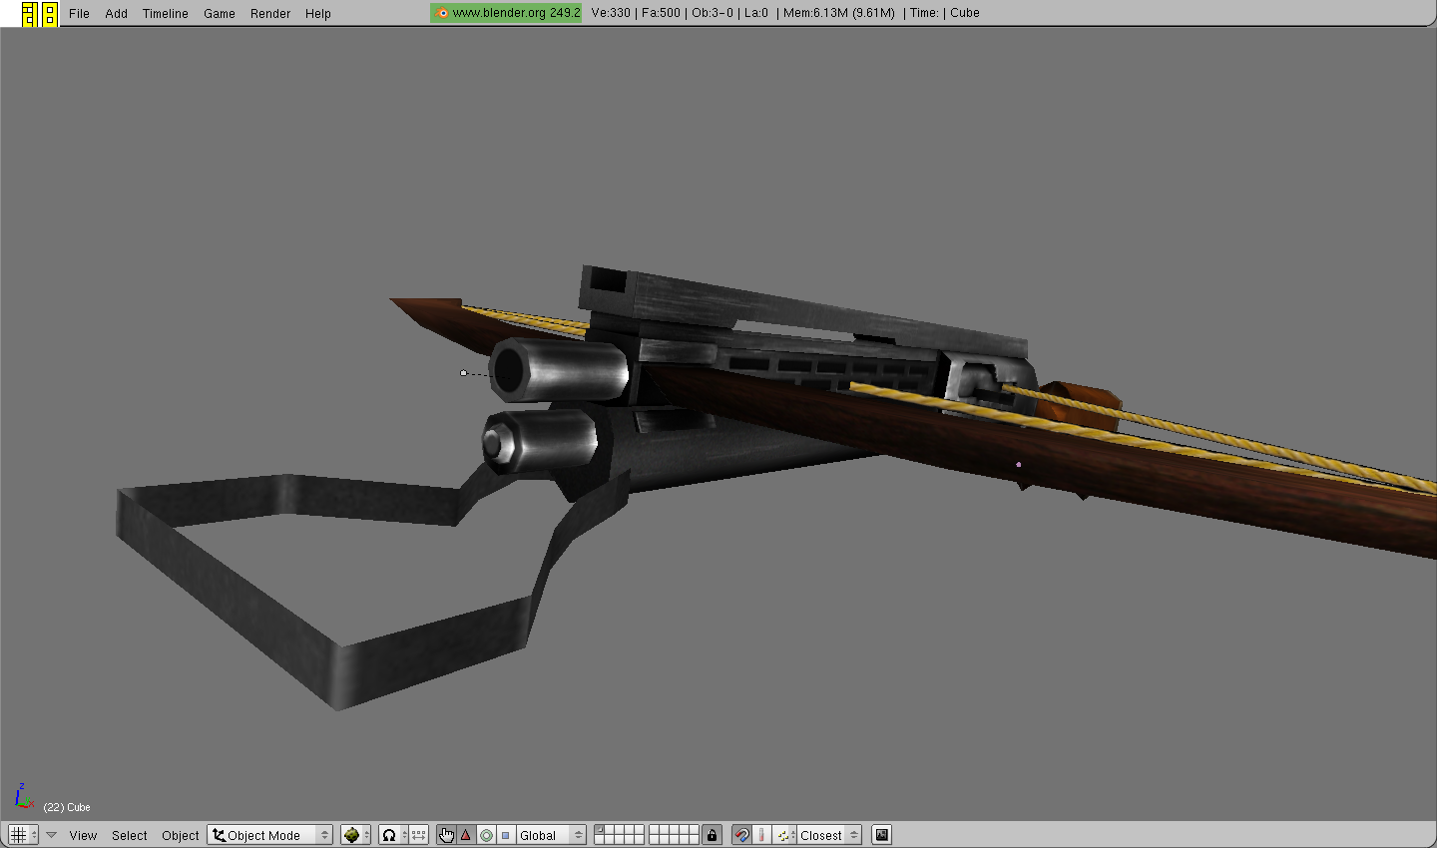Collapse header menus with the triangle arrow

pyautogui.click(x=51, y=835)
